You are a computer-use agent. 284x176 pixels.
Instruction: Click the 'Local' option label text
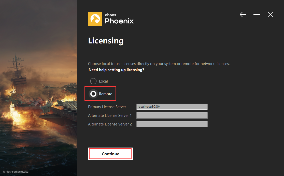pos(103,81)
